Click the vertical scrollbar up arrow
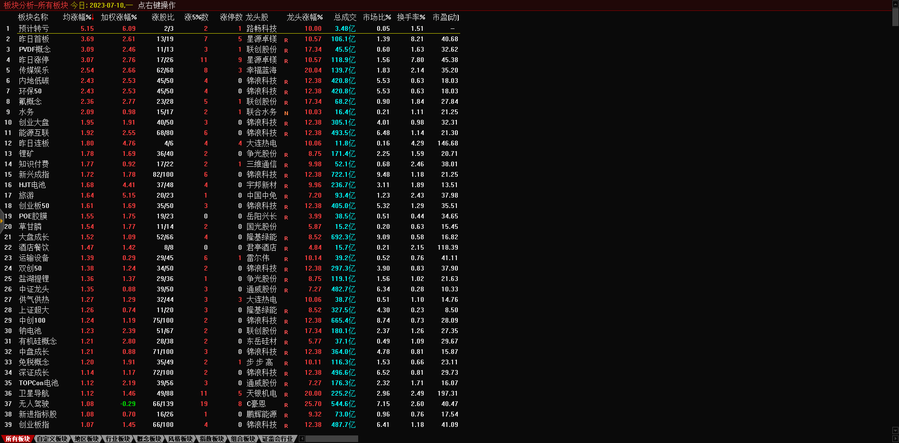The image size is (899, 443). tap(895, 4)
